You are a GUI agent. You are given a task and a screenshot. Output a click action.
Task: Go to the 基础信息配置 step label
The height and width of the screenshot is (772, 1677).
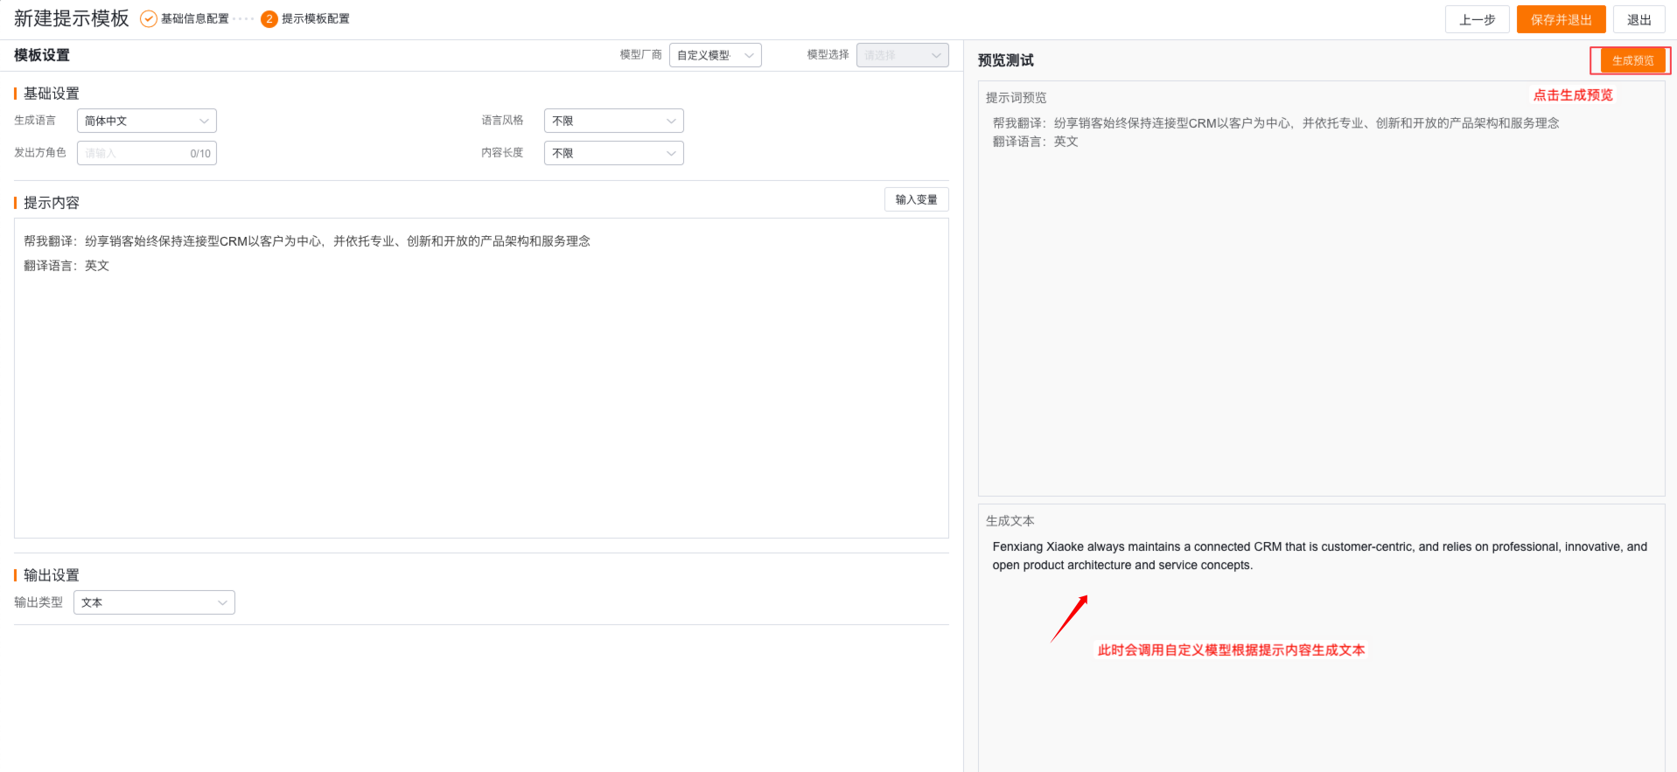point(194,19)
